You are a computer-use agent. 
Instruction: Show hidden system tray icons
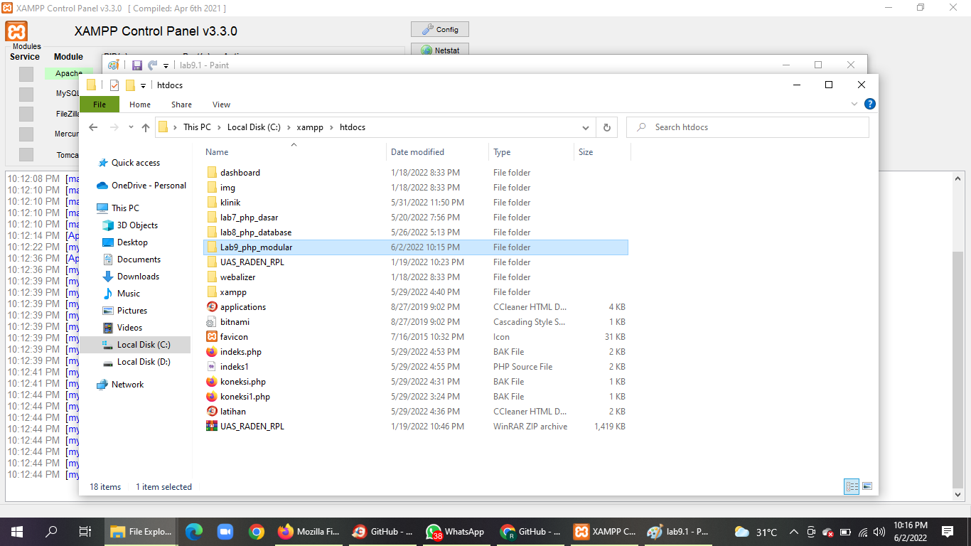coord(793,532)
